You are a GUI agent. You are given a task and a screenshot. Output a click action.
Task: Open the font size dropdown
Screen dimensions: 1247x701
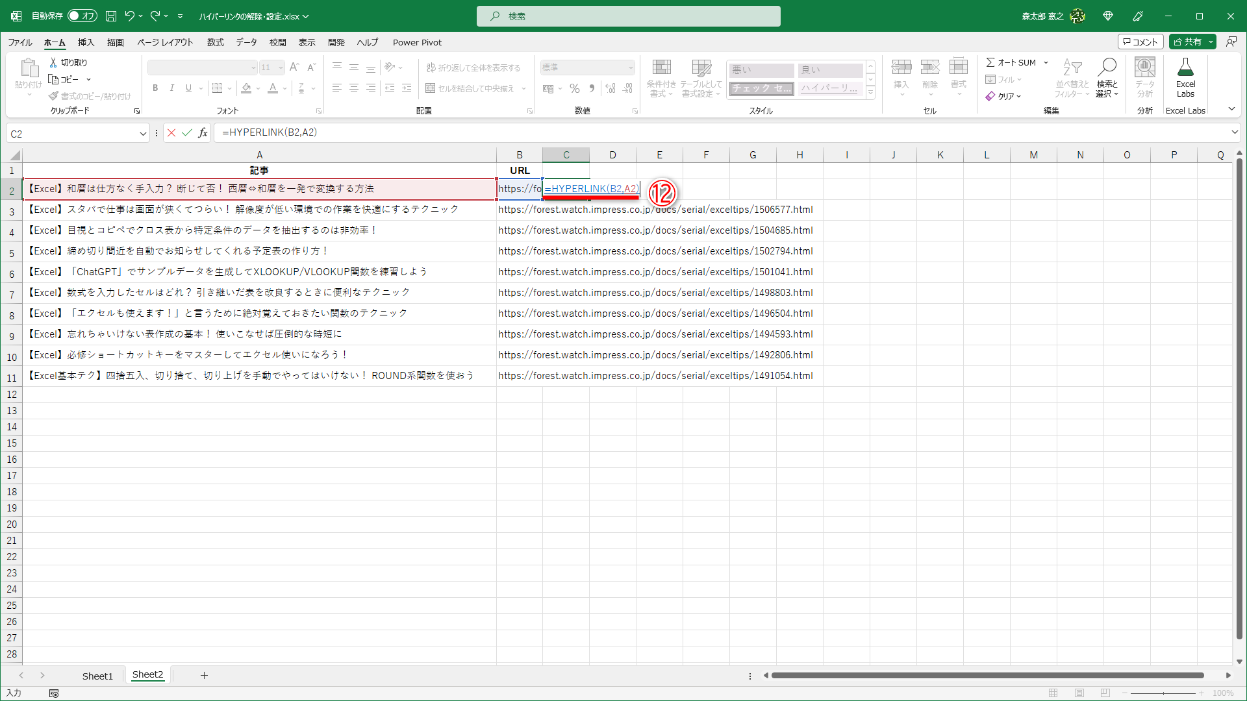281,67
